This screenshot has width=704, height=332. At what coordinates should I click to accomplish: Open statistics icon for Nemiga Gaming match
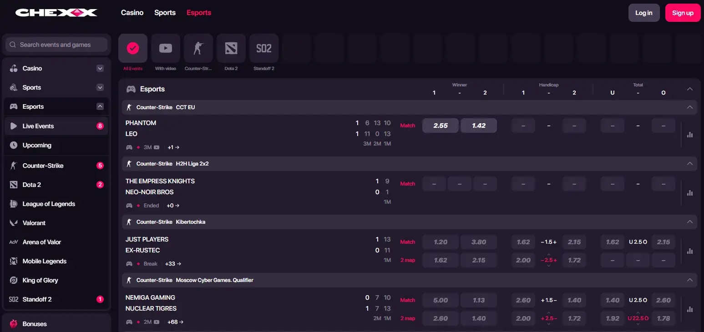point(690,309)
